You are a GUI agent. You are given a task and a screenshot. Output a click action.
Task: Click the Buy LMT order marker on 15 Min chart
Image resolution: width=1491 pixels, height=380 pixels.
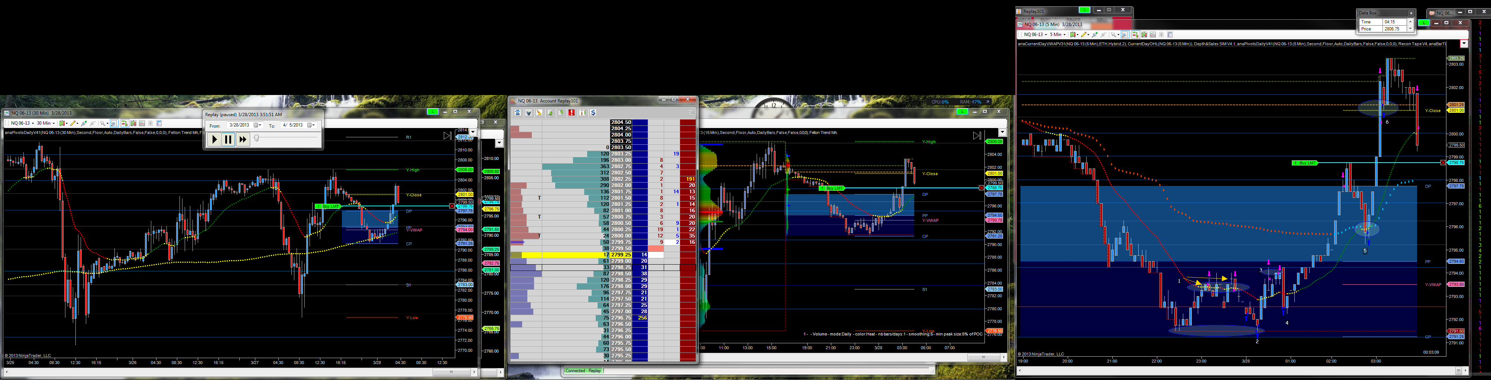coord(832,189)
